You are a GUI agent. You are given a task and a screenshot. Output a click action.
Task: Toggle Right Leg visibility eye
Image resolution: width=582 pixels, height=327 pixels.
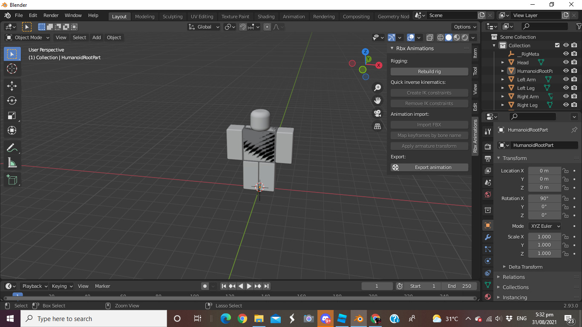tap(566, 105)
